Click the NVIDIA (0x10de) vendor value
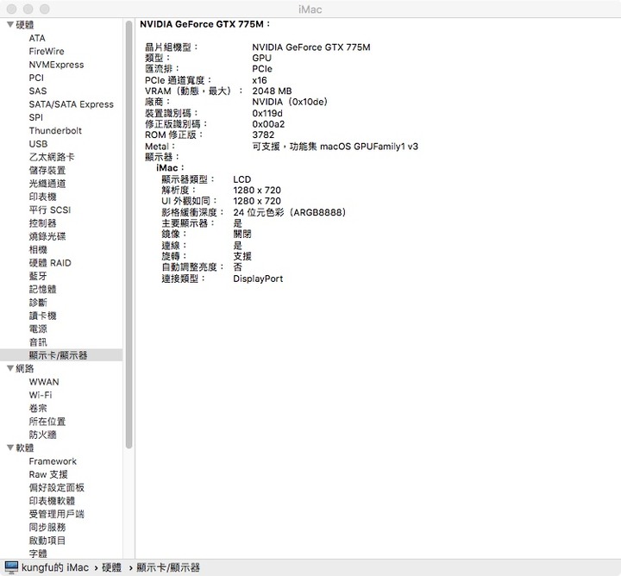The image size is (621, 576). click(x=290, y=102)
